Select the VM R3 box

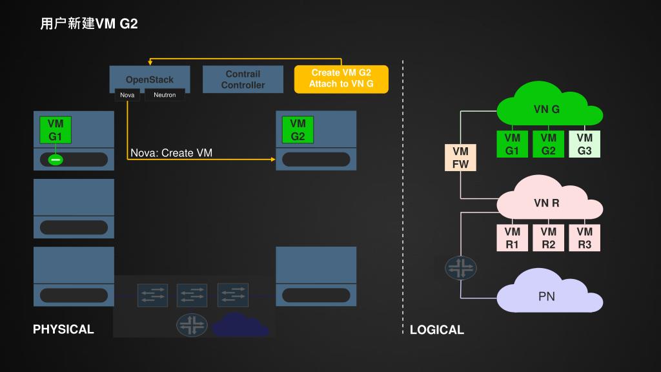pos(585,238)
